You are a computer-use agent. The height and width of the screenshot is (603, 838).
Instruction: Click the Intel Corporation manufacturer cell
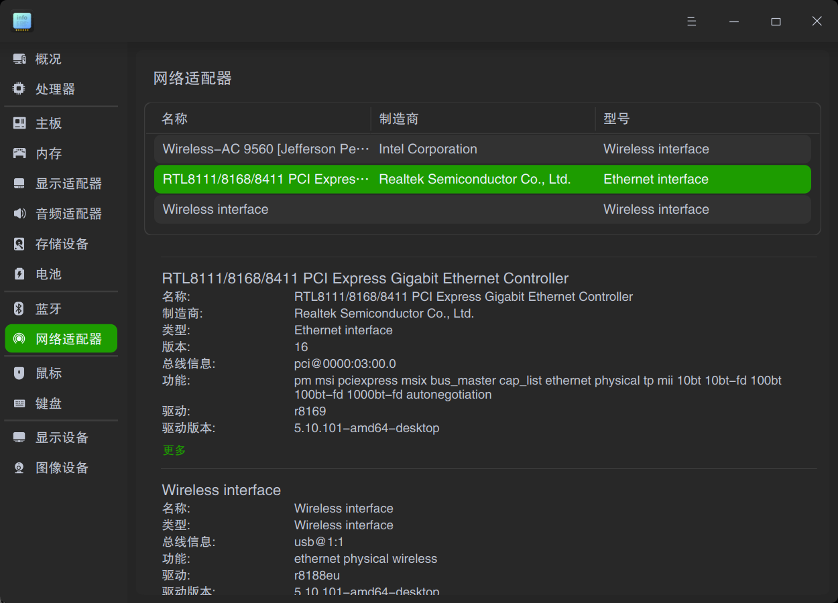tap(428, 149)
